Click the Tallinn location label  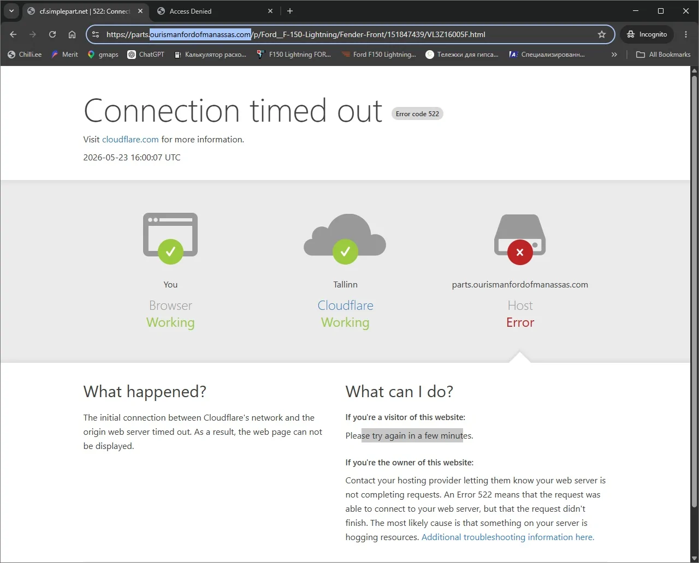346,285
